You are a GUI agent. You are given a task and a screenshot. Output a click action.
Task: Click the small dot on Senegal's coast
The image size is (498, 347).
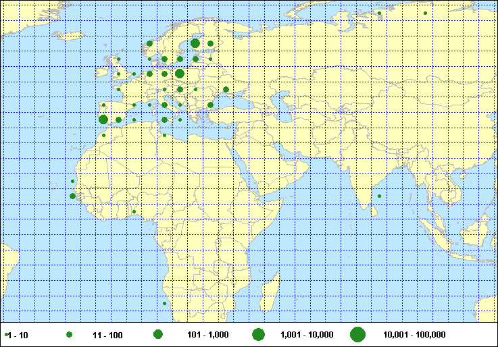pos(73,181)
